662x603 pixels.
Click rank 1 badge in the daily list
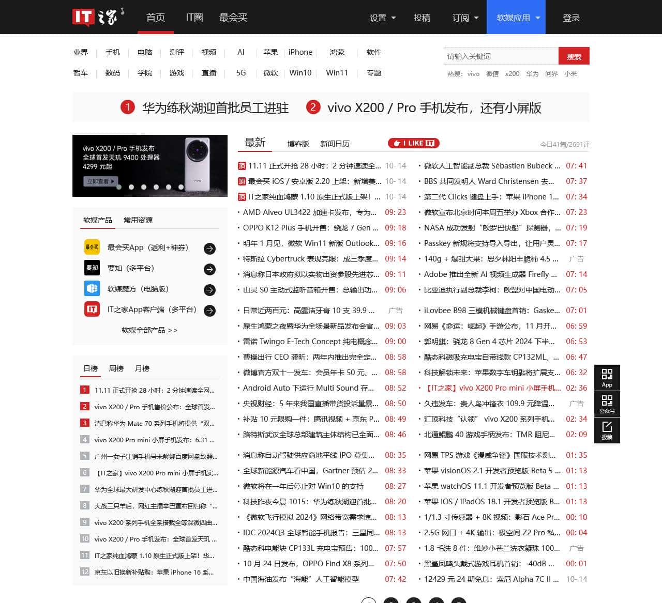click(x=85, y=390)
